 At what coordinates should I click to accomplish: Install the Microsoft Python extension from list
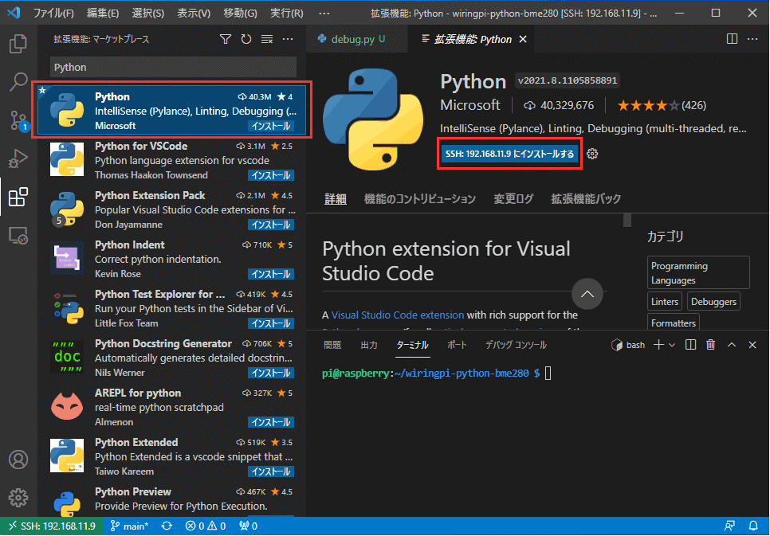[271, 126]
